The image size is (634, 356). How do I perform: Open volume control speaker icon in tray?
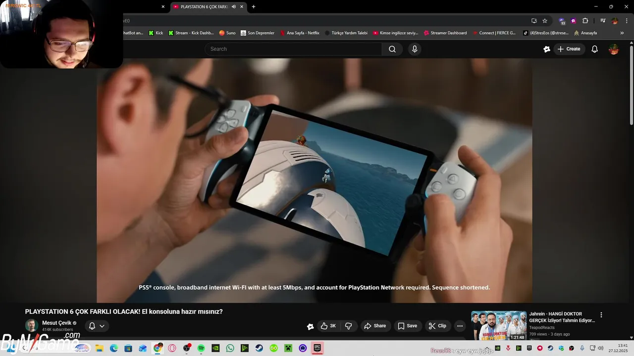tap(601, 348)
